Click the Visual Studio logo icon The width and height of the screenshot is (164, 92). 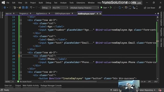[x=3, y=3]
